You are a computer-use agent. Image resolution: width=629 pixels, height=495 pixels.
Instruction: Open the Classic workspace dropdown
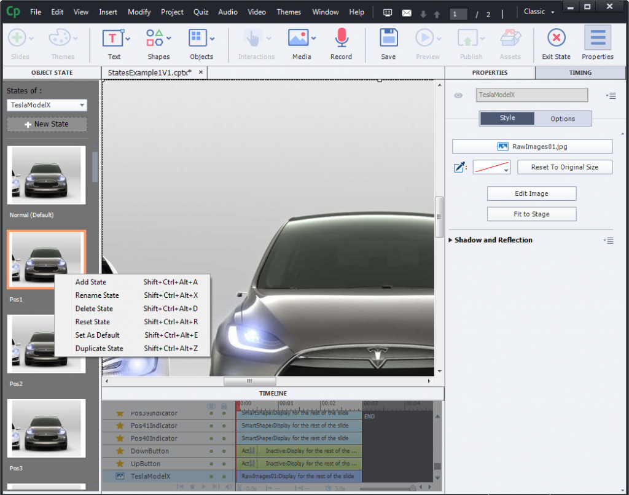pos(539,12)
